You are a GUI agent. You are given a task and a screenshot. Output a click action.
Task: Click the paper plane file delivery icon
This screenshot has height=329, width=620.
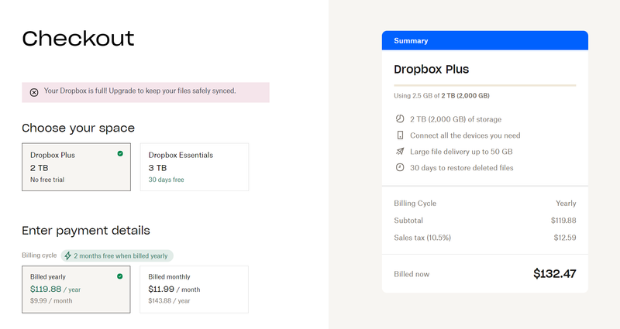[x=400, y=152]
